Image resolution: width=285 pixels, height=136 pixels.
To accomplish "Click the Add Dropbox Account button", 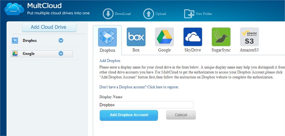I will coord(129,115).
